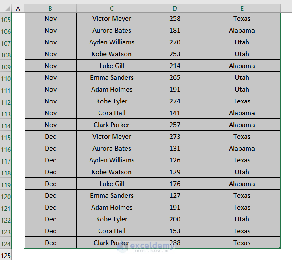The height and width of the screenshot is (260, 292).
Task: Select the row 115 header
Action: tap(6, 138)
